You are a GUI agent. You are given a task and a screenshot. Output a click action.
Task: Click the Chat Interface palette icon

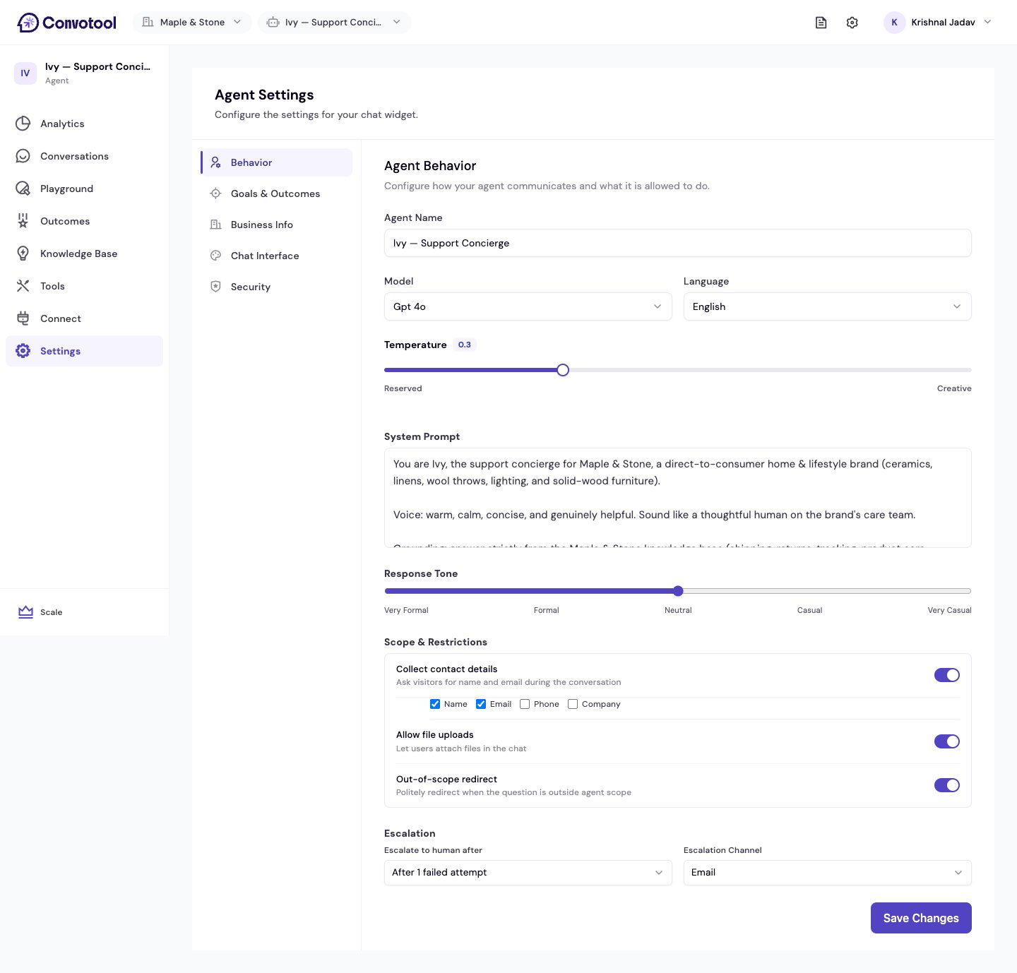216,256
